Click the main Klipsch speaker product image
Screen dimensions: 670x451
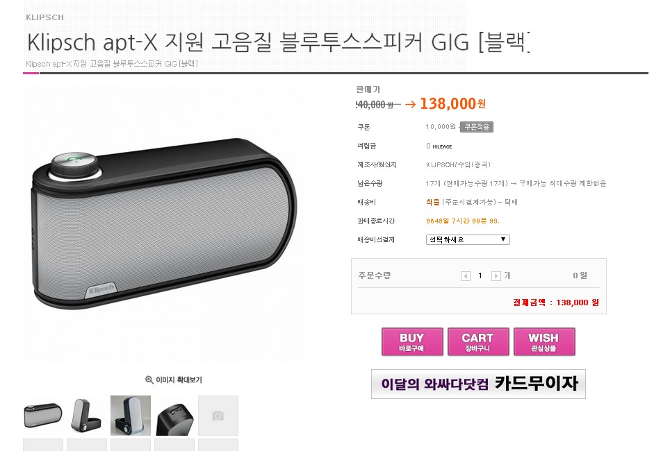pos(165,223)
